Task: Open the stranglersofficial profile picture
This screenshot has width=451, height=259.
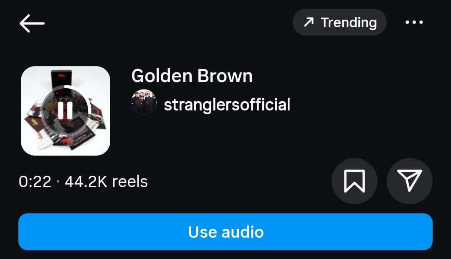Action: pos(144,102)
